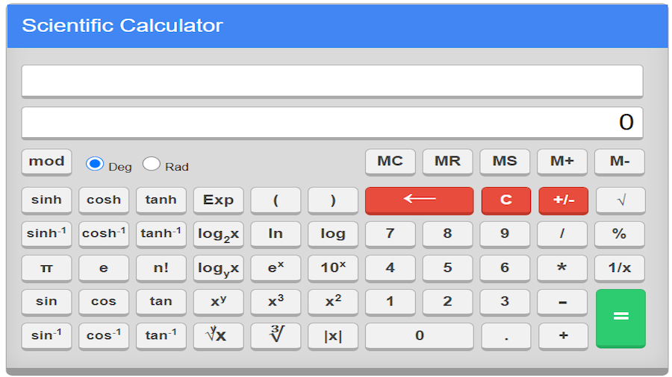Click the inverse sinh function key
Viewport: 672px width, 377px height.
(47, 233)
